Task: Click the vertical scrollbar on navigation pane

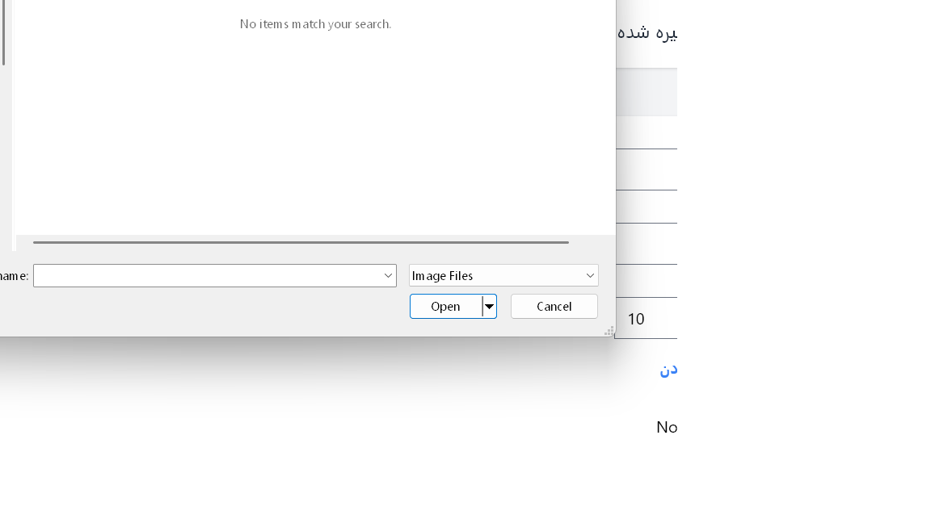Action: [x=3, y=32]
